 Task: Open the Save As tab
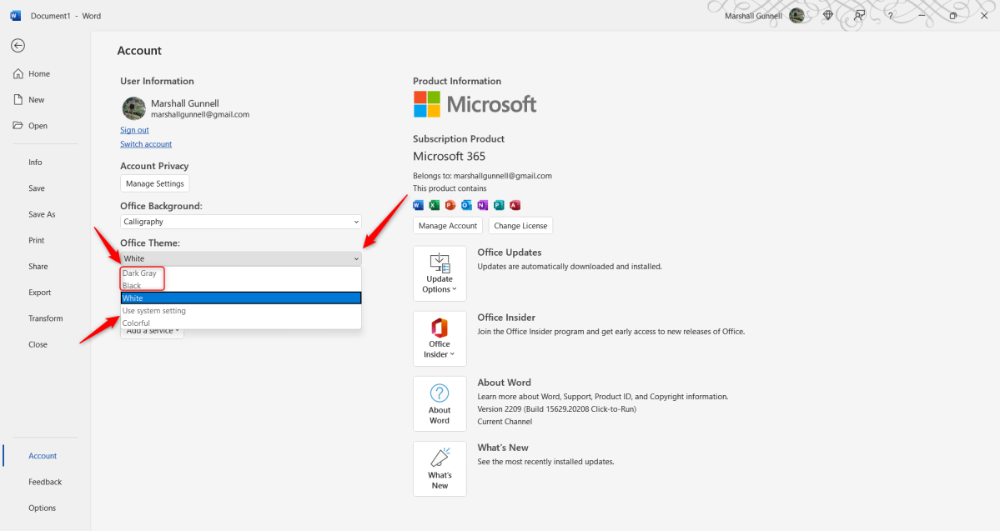(42, 215)
